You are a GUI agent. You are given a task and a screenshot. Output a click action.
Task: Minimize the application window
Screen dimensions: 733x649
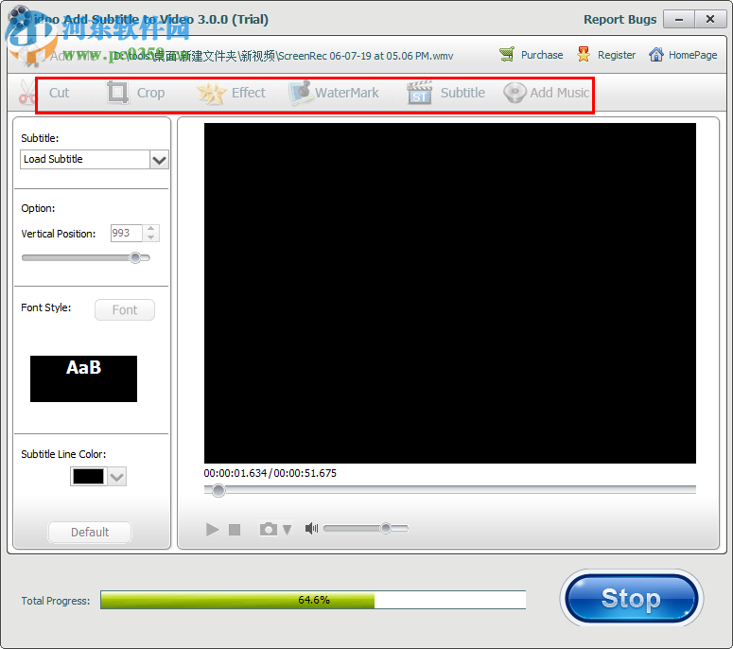(x=679, y=19)
